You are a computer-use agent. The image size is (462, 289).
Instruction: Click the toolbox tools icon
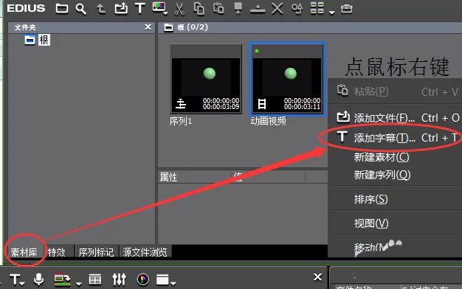(x=347, y=9)
